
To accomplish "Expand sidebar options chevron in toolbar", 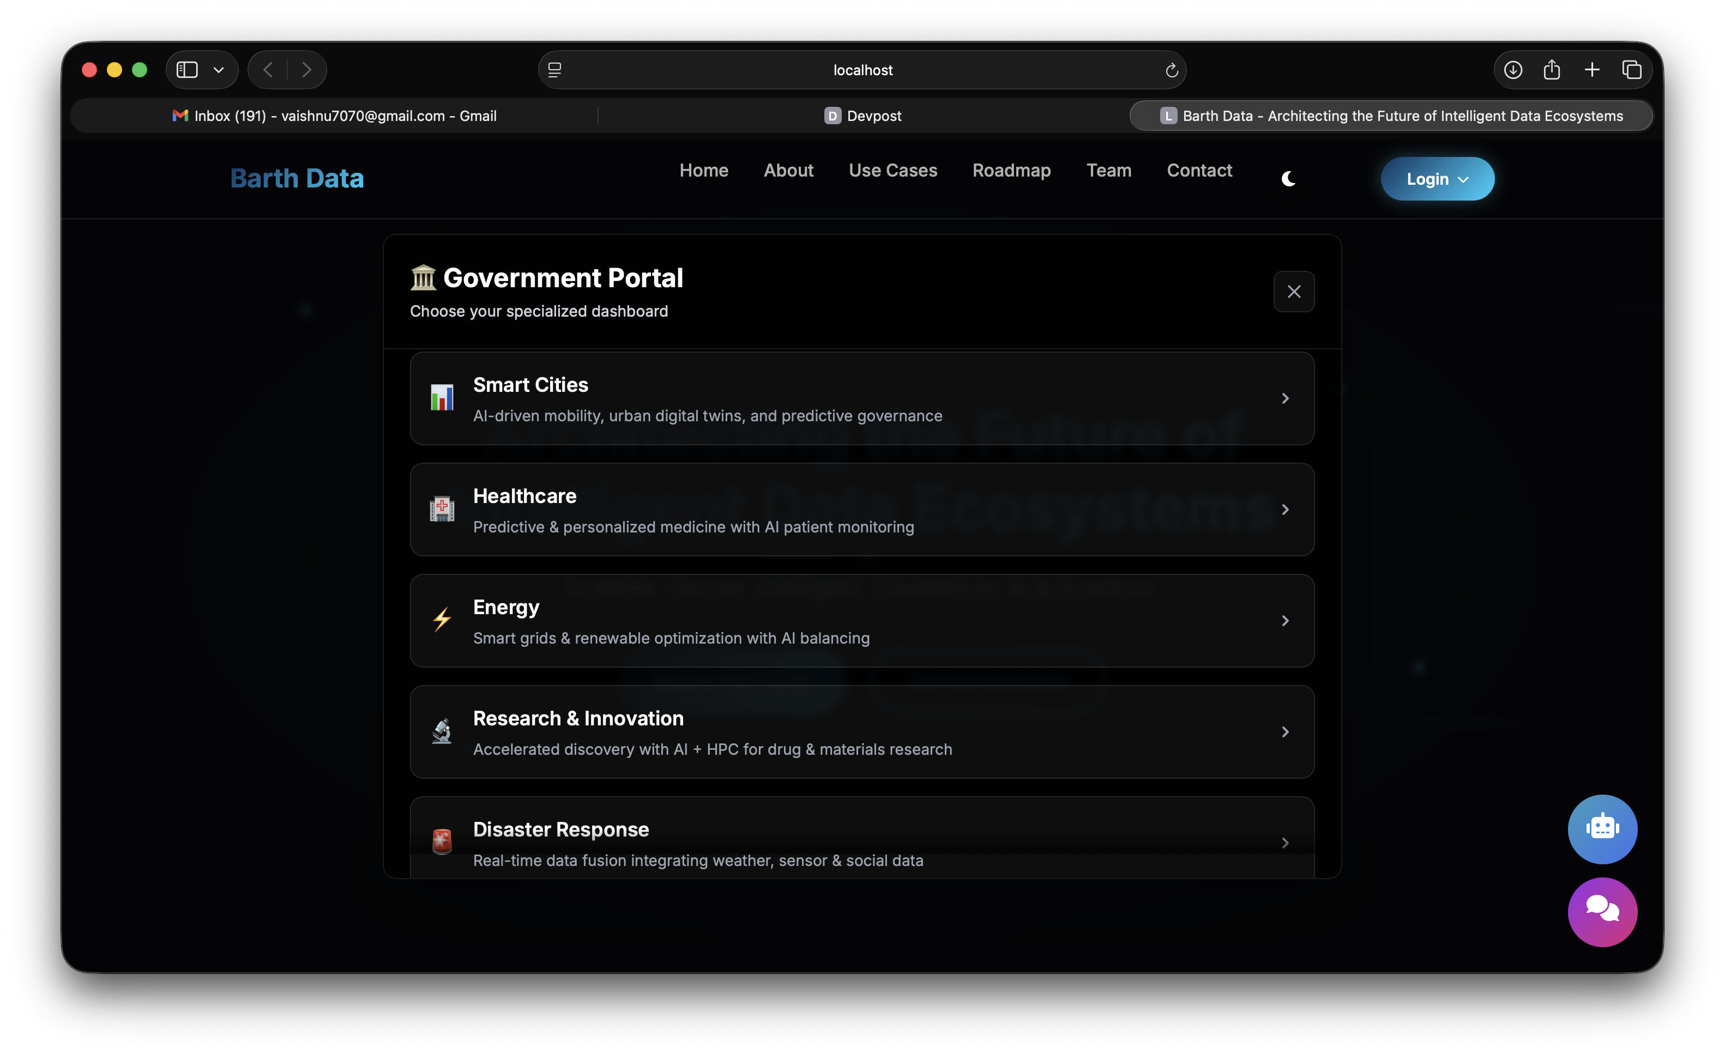I will tap(219, 70).
